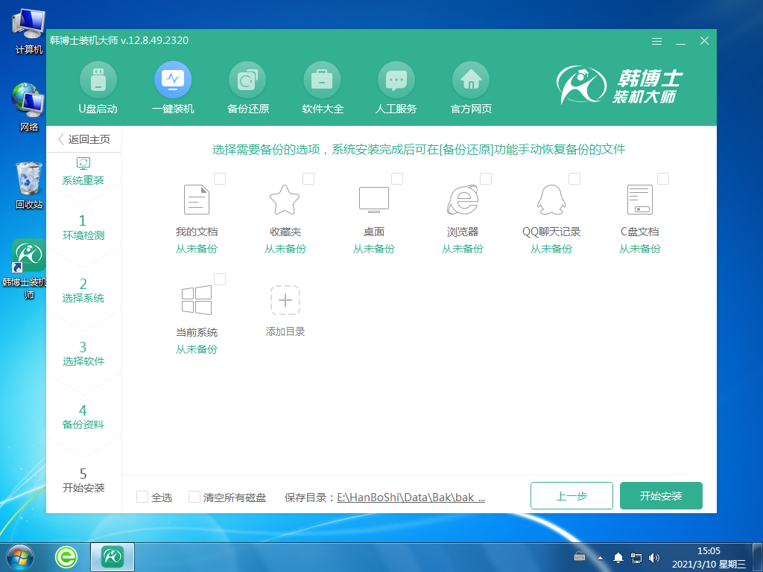
Task: Check the 全选 select all option
Action: [141, 495]
